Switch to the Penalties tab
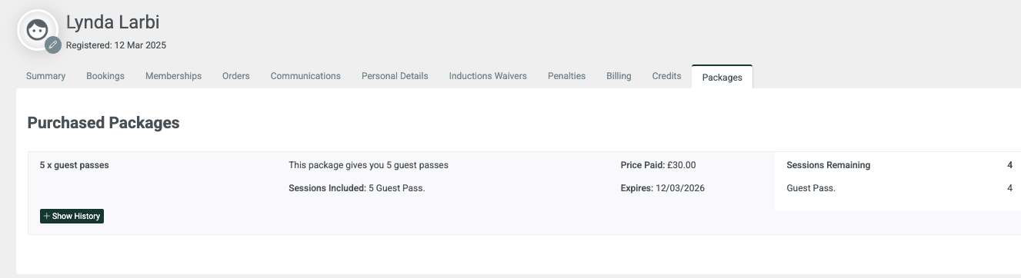The image size is (1021, 278). pos(566,76)
